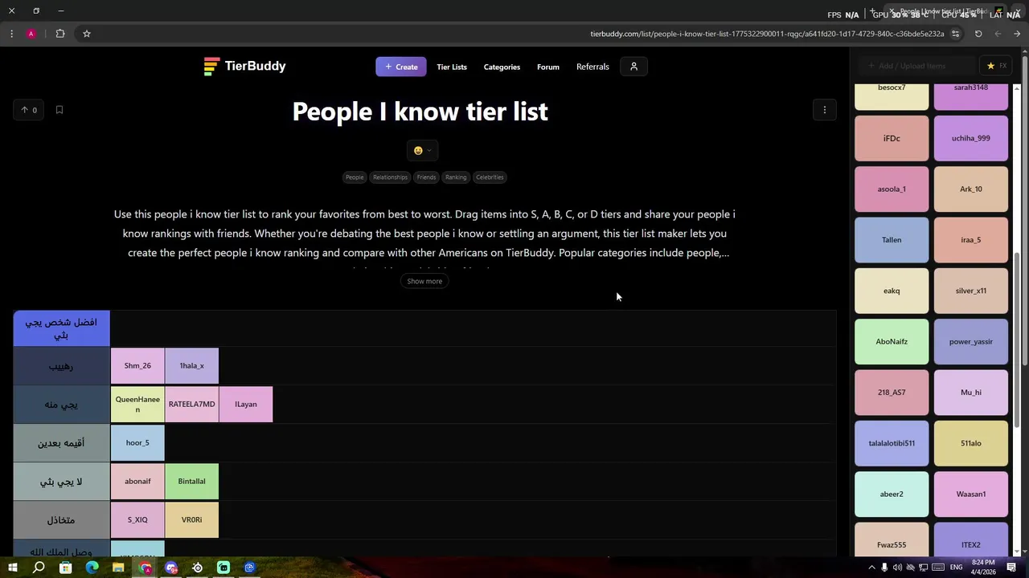
Task: Open the Tier Lists menu item
Action: [x=452, y=67]
